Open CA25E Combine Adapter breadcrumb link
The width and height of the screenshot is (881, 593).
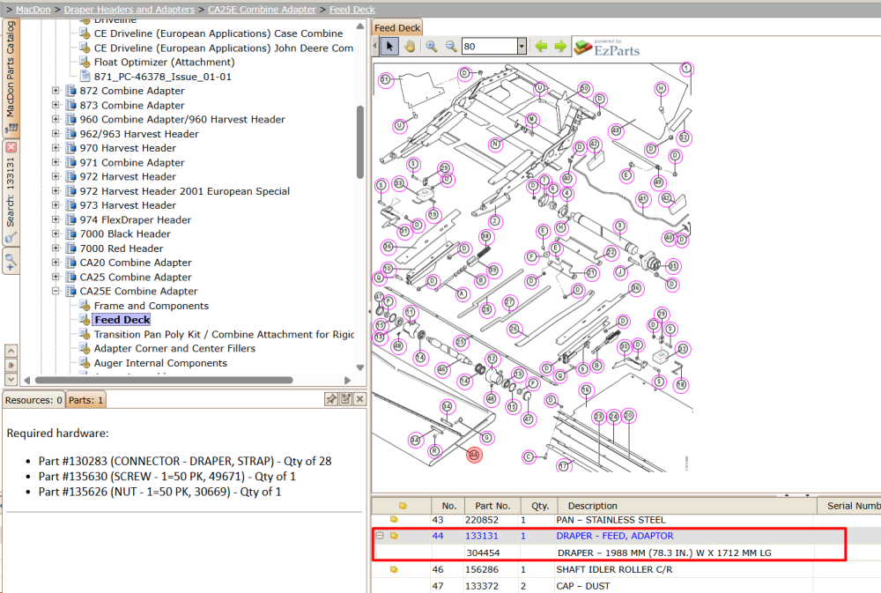pyautogui.click(x=262, y=10)
